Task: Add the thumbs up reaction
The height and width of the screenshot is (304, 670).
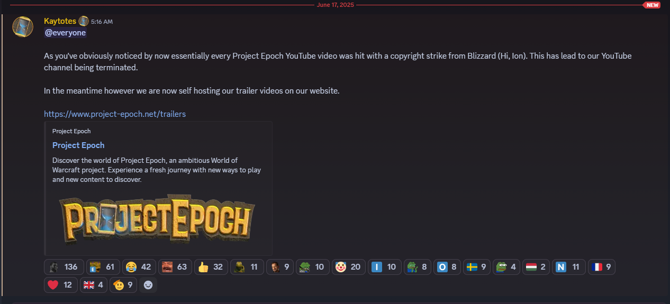Action: 211,267
